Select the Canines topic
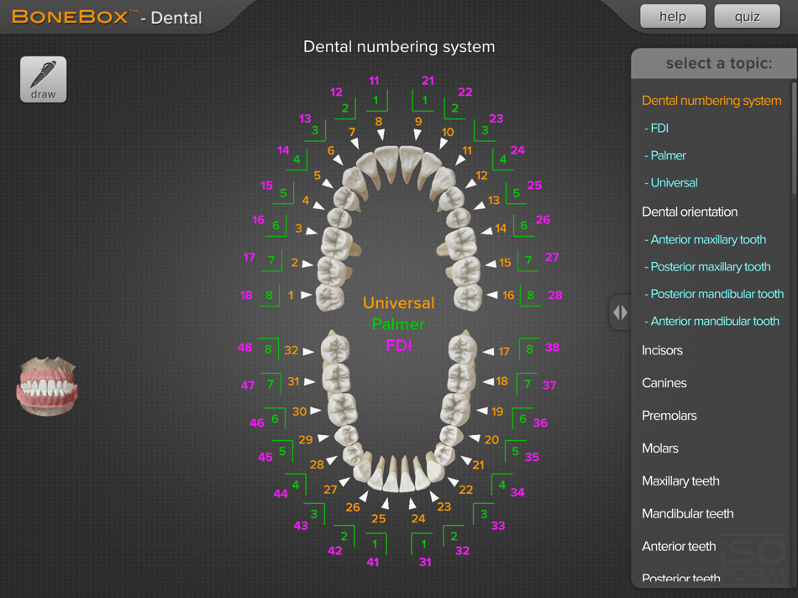Image resolution: width=798 pixels, height=598 pixels. (x=664, y=382)
